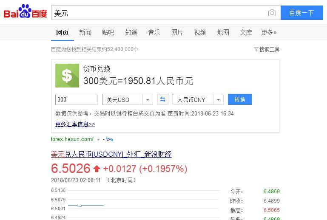Switch to the 网页 tab
The height and width of the screenshot is (220, 327).
pos(63,33)
